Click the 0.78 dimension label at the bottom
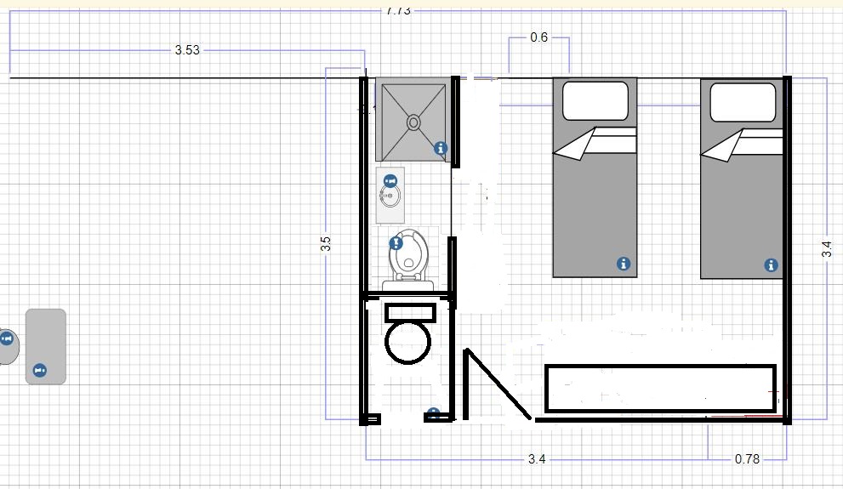This screenshot has height=489, width=843. coord(748,459)
